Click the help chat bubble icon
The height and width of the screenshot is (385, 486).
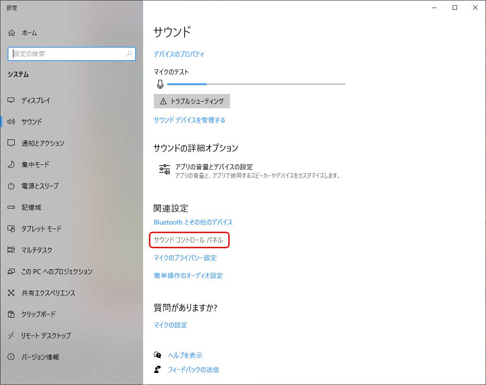point(157,355)
